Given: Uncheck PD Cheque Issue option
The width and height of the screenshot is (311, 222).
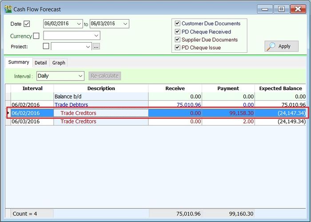Looking at the screenshot, I should [x=178, y=48].
